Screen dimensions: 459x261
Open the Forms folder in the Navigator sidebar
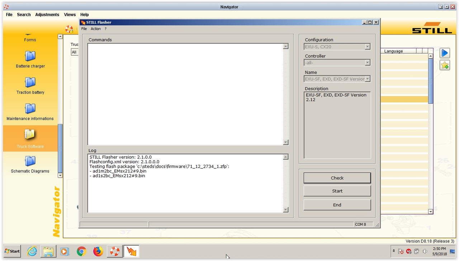(x=30, y=39)
